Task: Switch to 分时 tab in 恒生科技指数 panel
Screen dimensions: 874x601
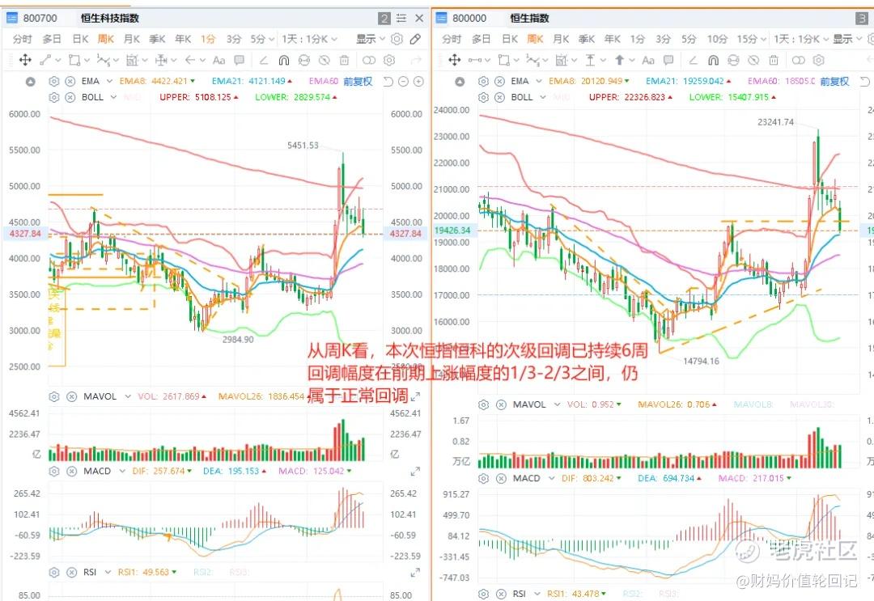Action: (x=23, y=39)
